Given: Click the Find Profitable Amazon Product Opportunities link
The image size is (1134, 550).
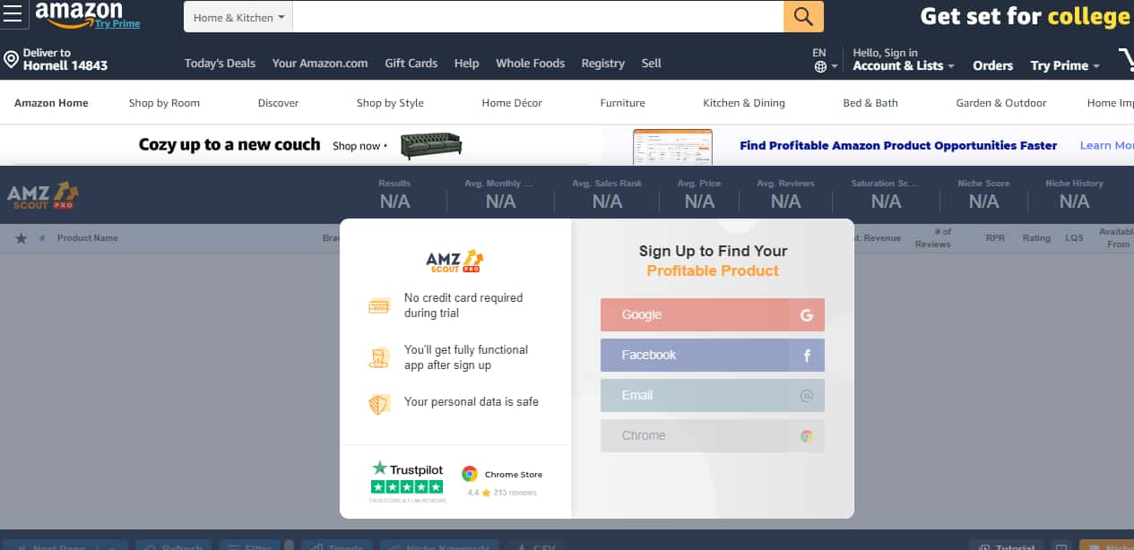Looking at the screenshot, I should pyautogui.click(x=898, y=145).
